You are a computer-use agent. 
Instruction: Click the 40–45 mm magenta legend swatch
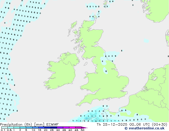pyautogui.click(x=72, y=128)
